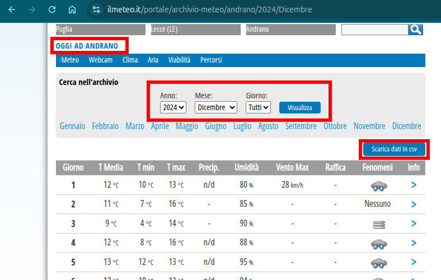Click the 95 % humidity value
Image resolution: width=441 pixels, height=280 pixels.
[x=246, y=262]
